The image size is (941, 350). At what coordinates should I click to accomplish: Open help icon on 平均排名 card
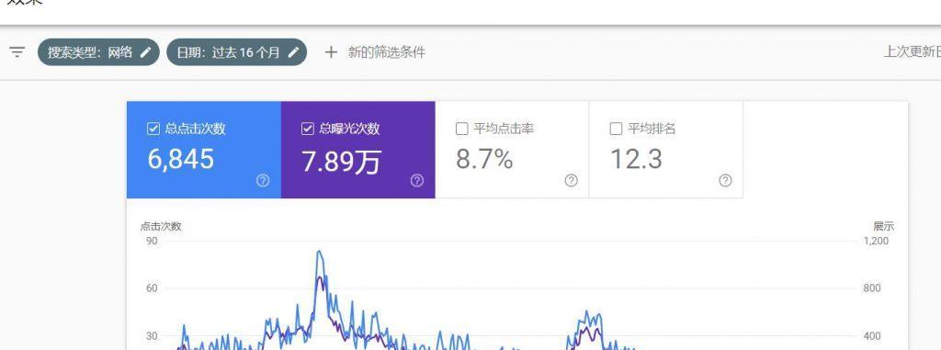[726, 181]
